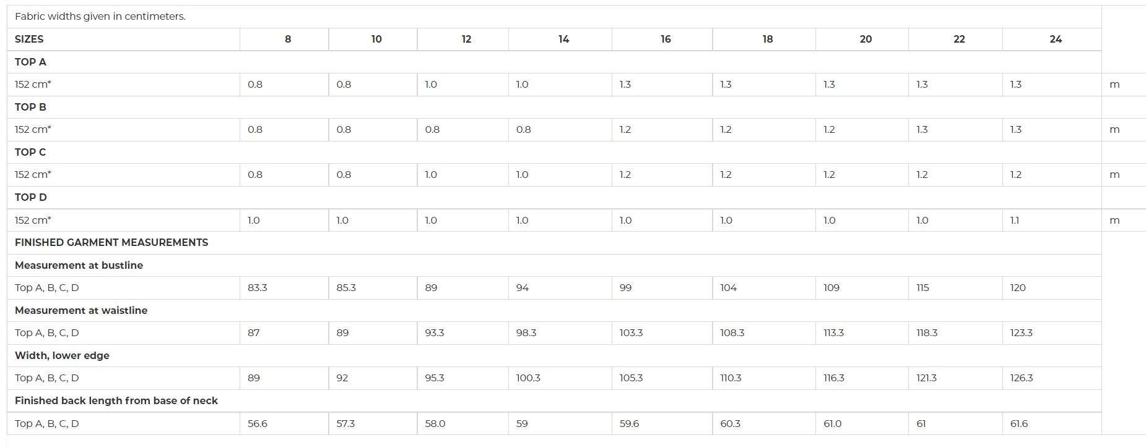This screenshot has width=1146, height=448.
Task: Select Top A 152 cm row label
Action: [x=33, y=84]
